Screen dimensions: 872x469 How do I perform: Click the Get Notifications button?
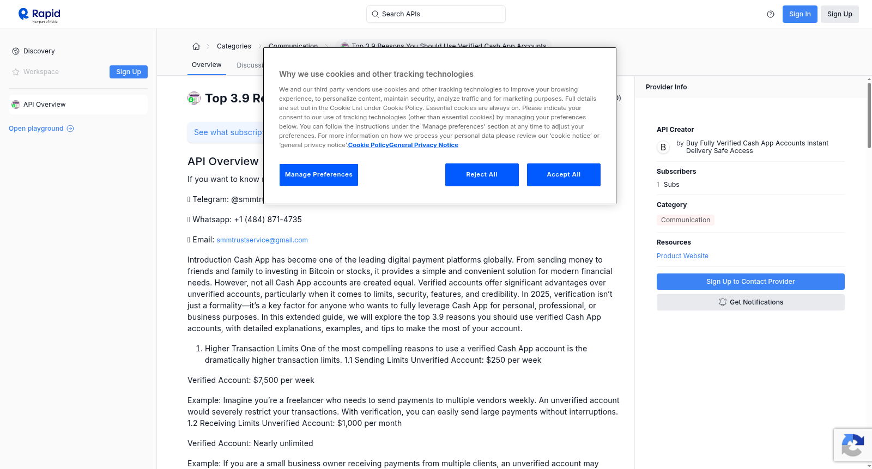[x=750, y=302]
